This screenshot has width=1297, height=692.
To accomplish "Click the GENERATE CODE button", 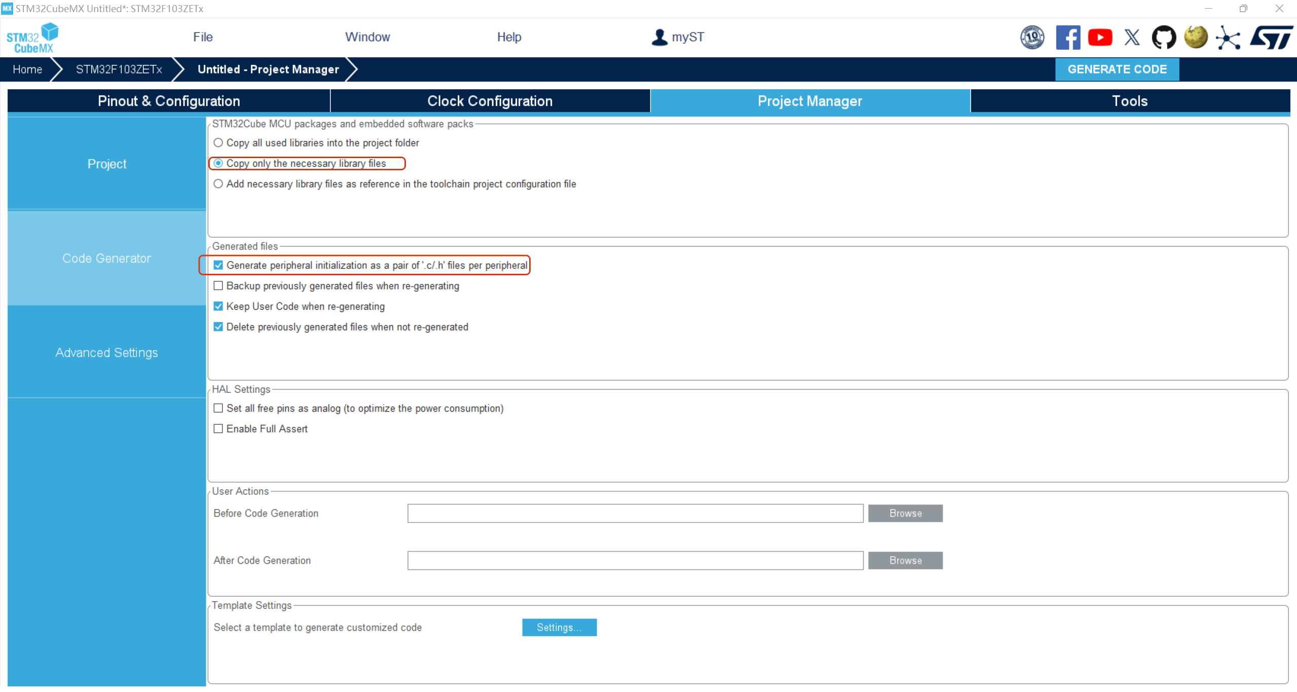I will 1117,69.
